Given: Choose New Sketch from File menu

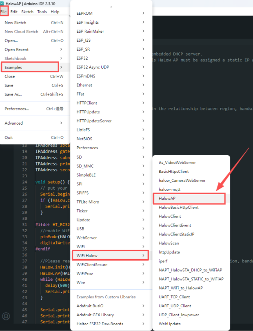Looking at the screenshot, I should point(35,22).
